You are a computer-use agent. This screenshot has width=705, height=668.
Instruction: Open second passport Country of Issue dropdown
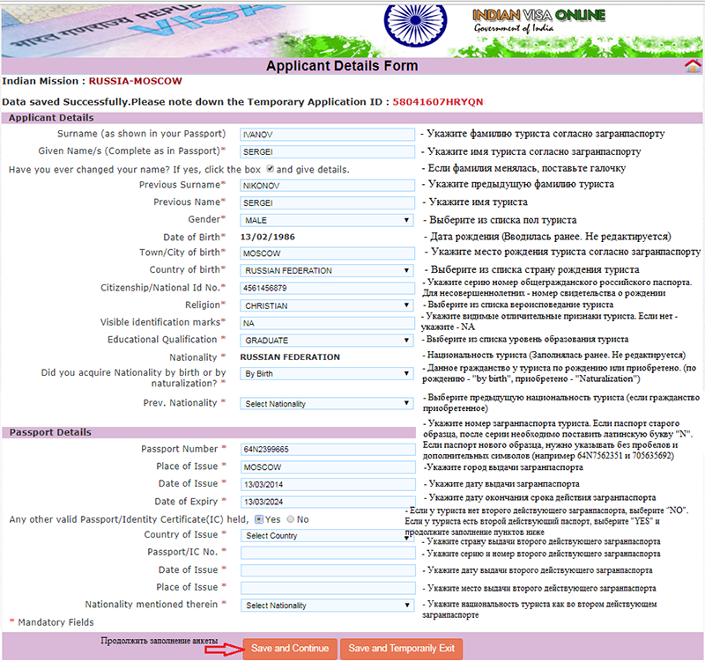328,536
